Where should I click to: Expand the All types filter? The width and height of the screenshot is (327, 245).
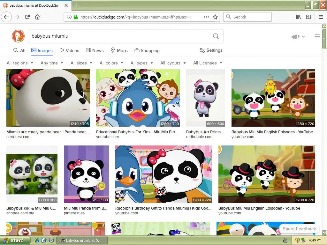point(141,63)
